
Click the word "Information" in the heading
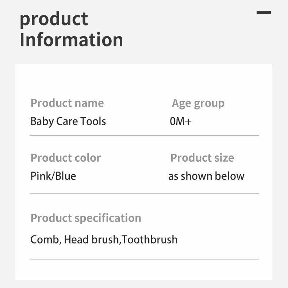coord(71,40)
